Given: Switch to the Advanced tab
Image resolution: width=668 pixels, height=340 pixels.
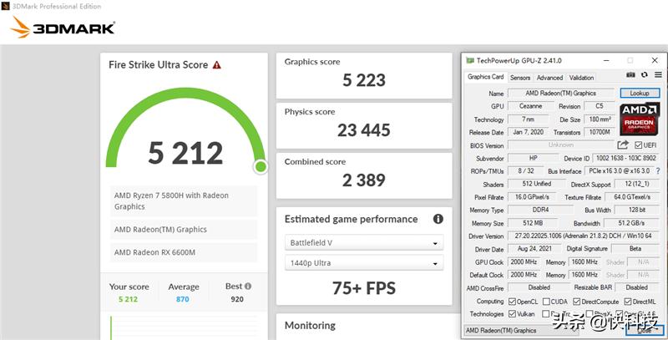Looking at the screenshot, I should point(549,78).
